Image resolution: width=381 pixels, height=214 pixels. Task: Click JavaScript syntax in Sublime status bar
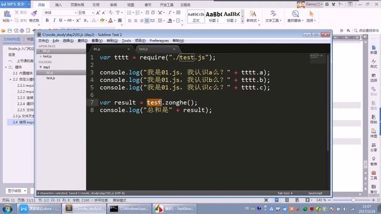315,193
